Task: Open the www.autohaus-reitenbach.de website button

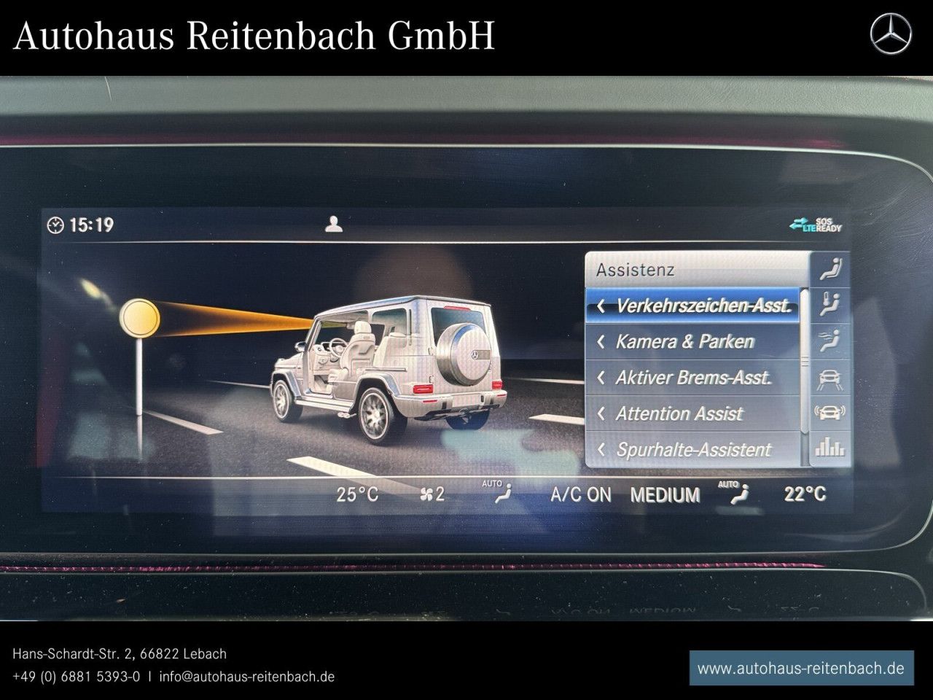Action: coord(801,668)
